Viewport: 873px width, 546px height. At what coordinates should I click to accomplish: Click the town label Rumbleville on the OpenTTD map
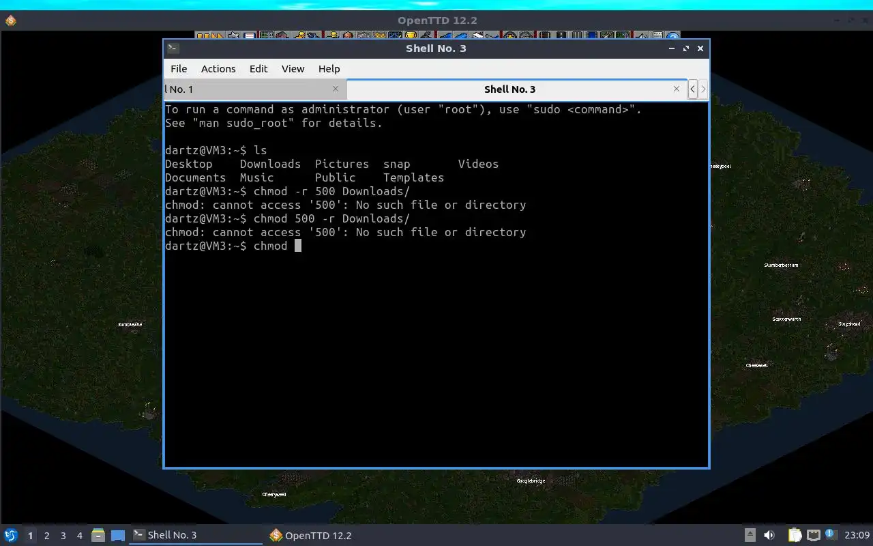tap(130, 324)
